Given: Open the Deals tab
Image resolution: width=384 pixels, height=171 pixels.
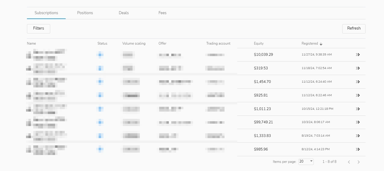Looking at the screenshot, I should coord(124,13).
